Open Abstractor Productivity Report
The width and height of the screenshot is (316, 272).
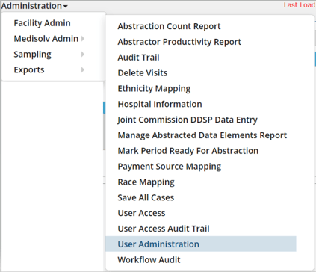click(x=179, y=42)
